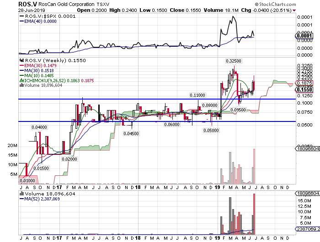Click the Chg -0.0400 (-20.51%) value
Image resolution: width=320 pixels, height=242 pixels.
pos(267,10)
